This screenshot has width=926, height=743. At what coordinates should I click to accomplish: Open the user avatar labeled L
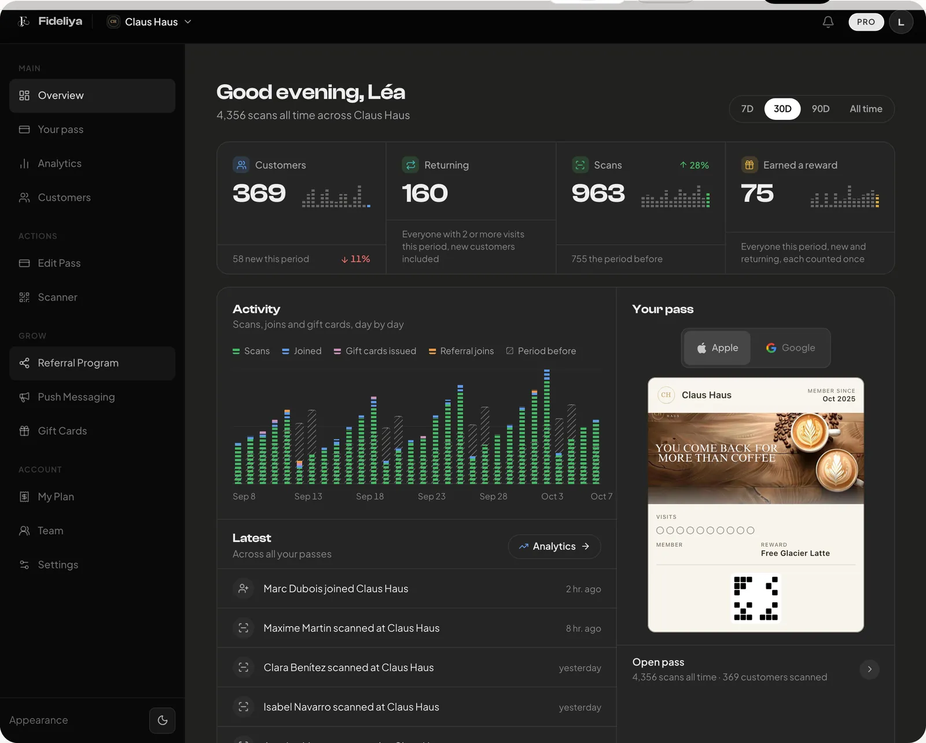(901, 22)
